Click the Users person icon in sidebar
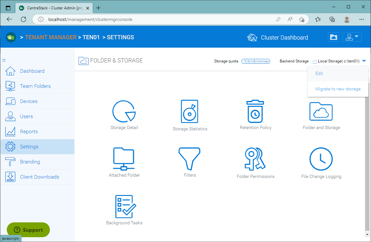The image size is (371, 242). (x=10, y=116)
